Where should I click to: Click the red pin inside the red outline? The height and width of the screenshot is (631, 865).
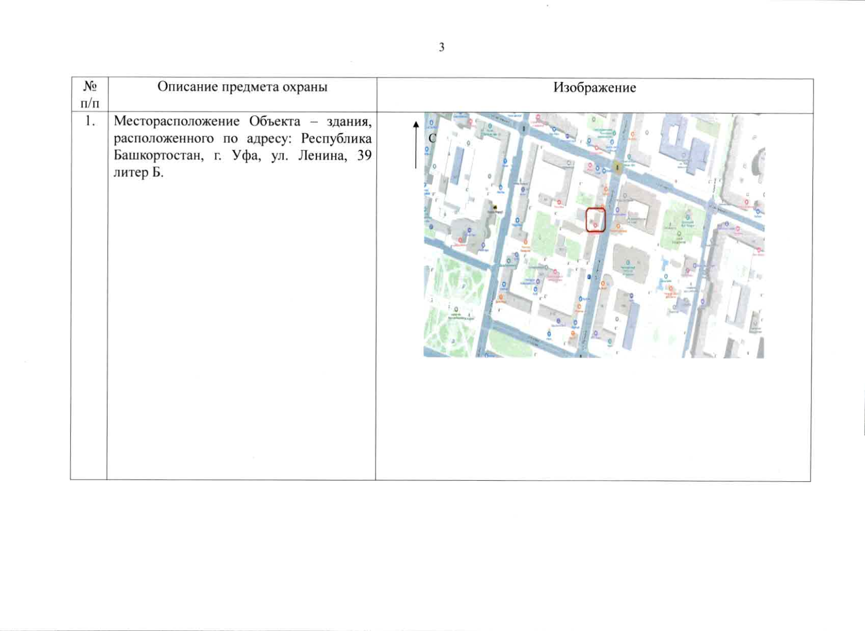pyautogui.click(x=595, y=225)
